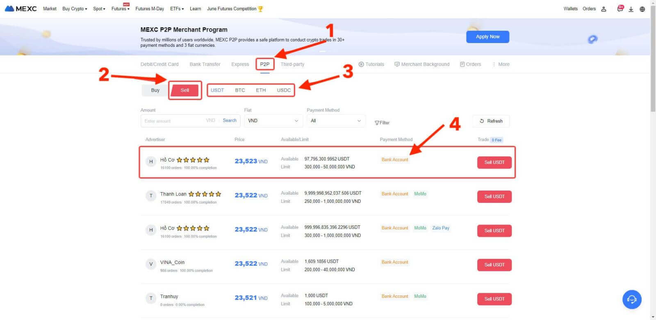Open the user profile icon
Viewport: 656px width, 320px height.
pos(604,9)
